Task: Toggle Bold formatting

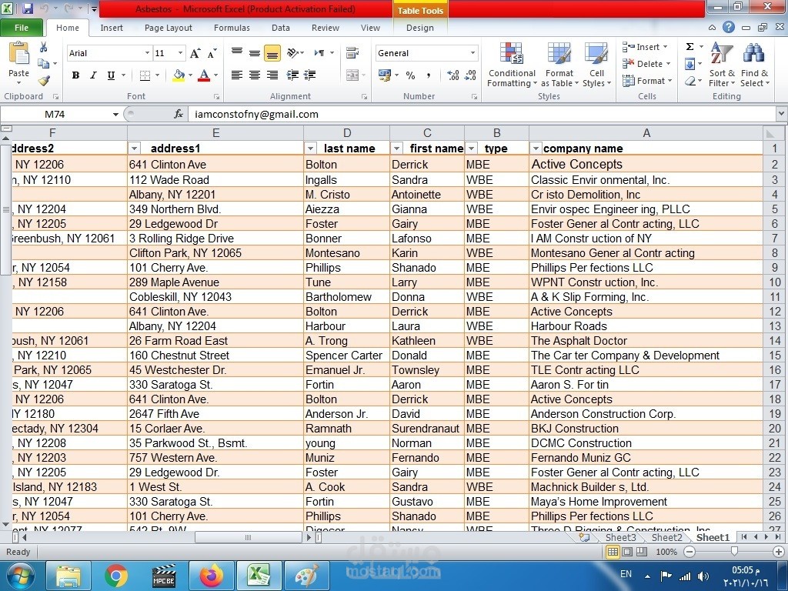Action: [x=75, y=75]
